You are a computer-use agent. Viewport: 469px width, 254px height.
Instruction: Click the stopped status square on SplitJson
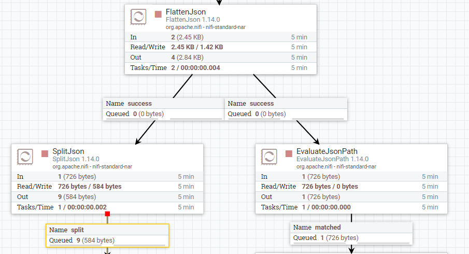click(45, 154)
